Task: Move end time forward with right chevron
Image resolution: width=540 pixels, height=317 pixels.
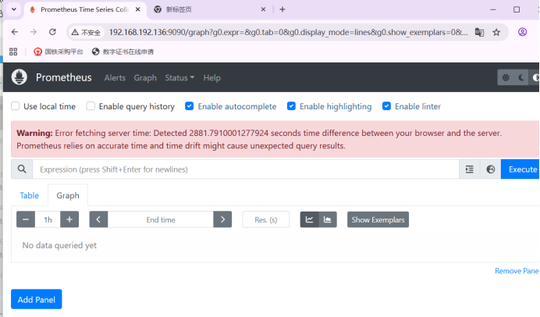Action: pos(222,219)
